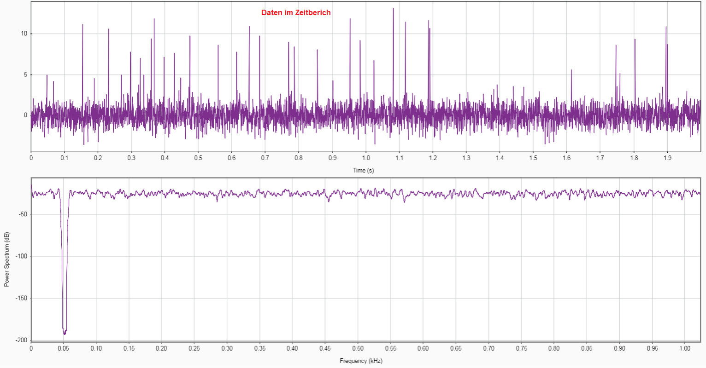The image size is (706, 368).
Task: Select the "10" tick on time plot y-axis
Action: point(24,34)
